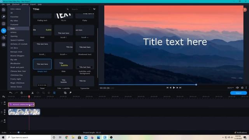
Task: Select the Favorites titles category
Action: tap(14, 17)
